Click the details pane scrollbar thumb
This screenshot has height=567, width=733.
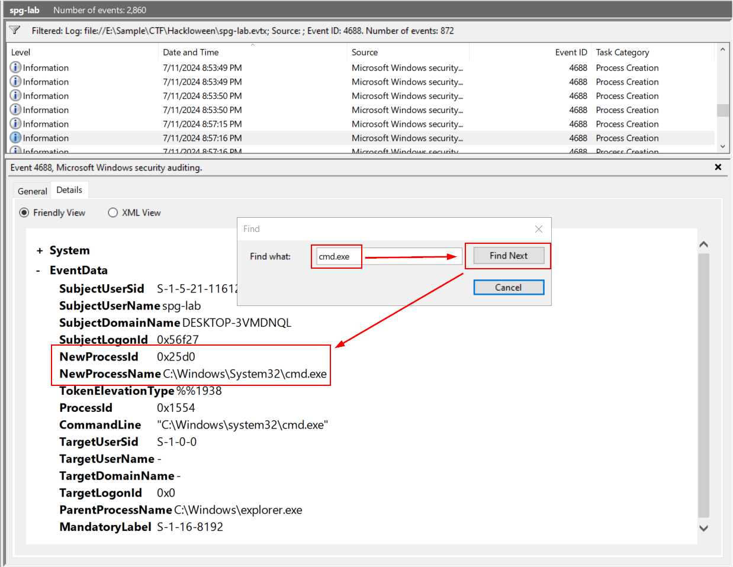click(703, 385)
